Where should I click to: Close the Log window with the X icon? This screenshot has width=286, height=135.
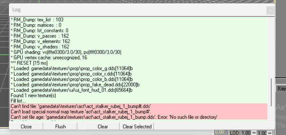tap(270, 10)
